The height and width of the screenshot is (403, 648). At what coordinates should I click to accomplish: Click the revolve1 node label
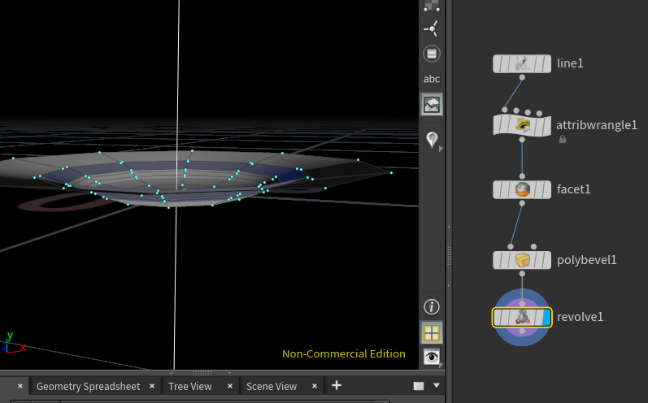coord(581,317)
